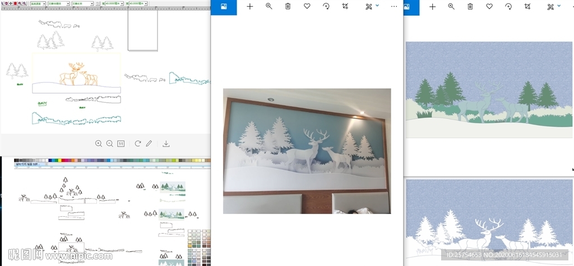Pick the red swatch in the color palette

[63, 160]
